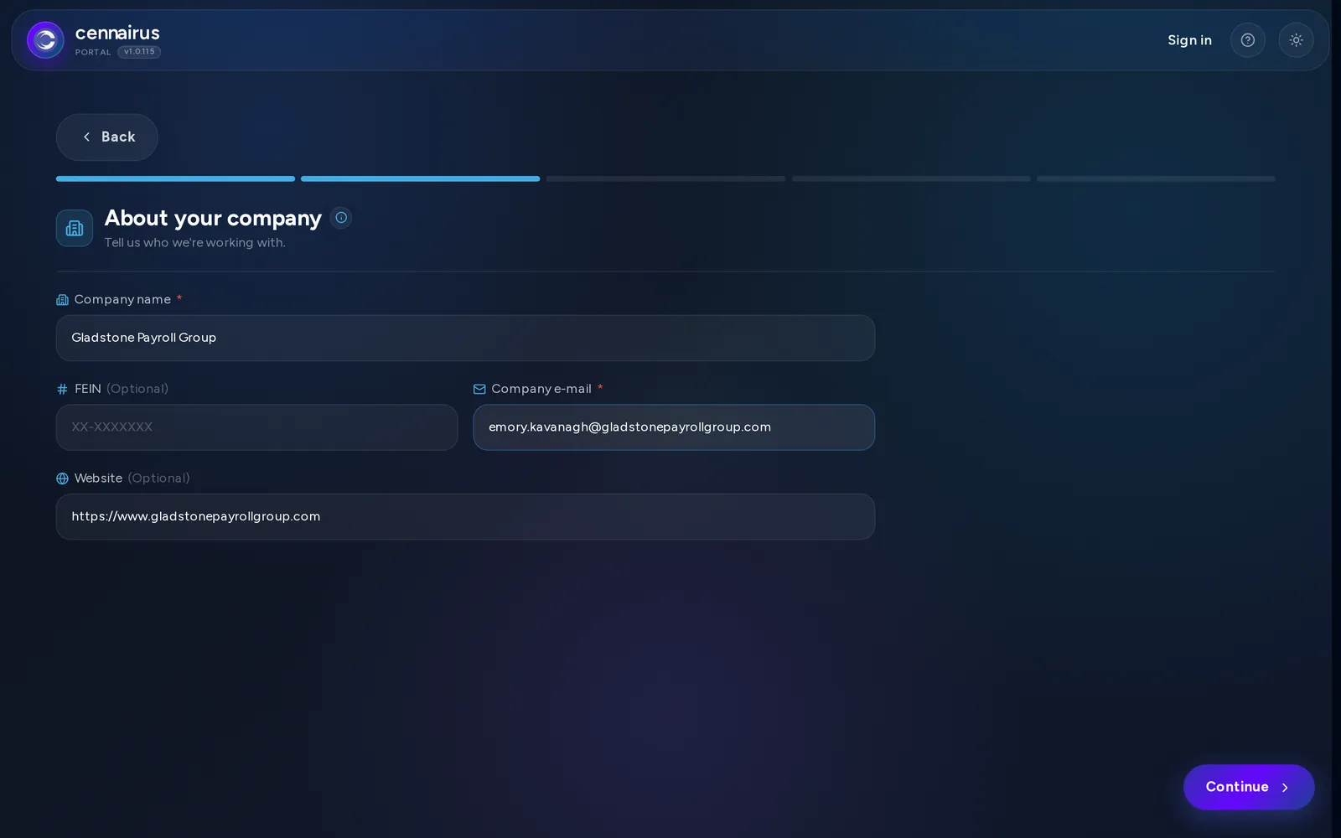Click the second progress step segment

421,178
